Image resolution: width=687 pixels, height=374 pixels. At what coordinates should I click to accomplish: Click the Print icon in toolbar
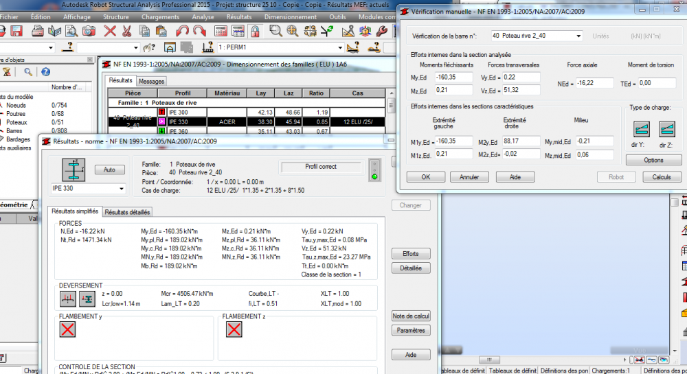coord(38,31)
